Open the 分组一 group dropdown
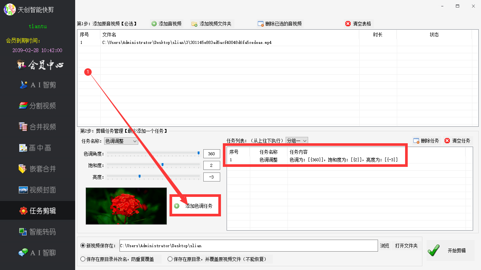The width and height of the screenshot is (481, 270). (297, 141)
